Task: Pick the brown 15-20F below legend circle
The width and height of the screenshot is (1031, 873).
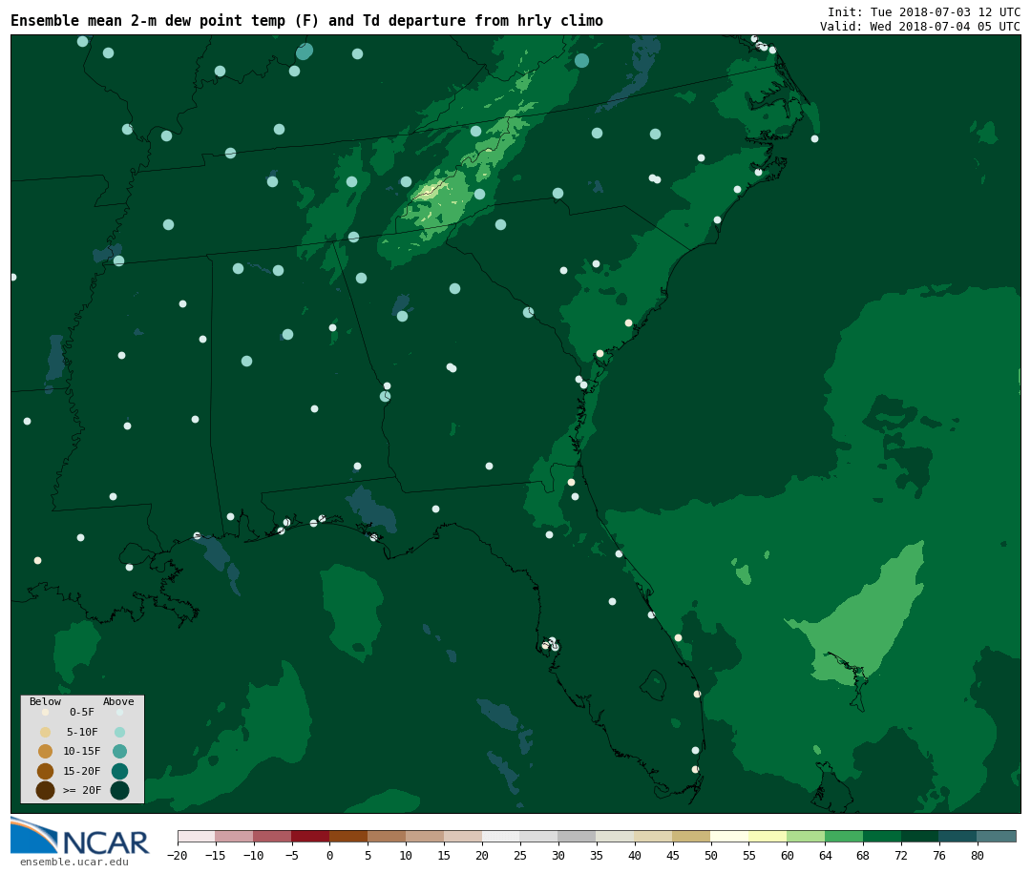Action: (x=45, y=771)
